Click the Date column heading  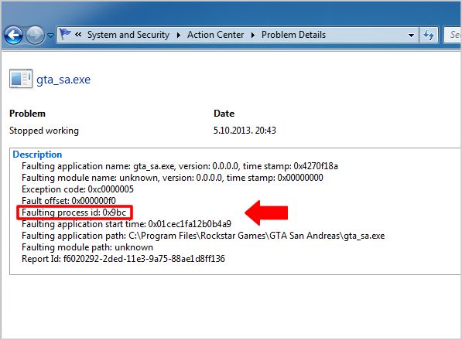click(224, 114)
